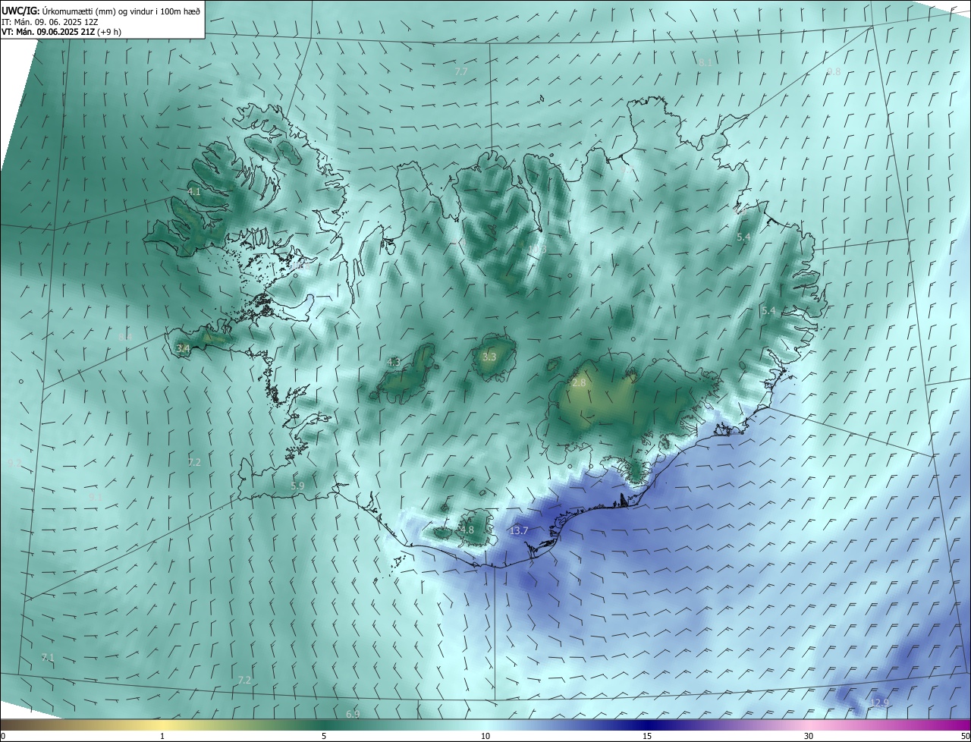Click the pink colorbar segment above 30

[809, 725]
